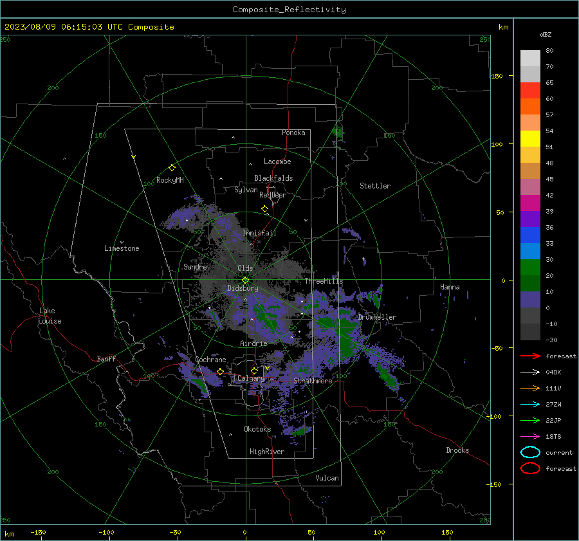The height and width of the screenshot is (541, 579).
Task: Click the green 22JP arrow legend icon
Action: click(530, 420)
